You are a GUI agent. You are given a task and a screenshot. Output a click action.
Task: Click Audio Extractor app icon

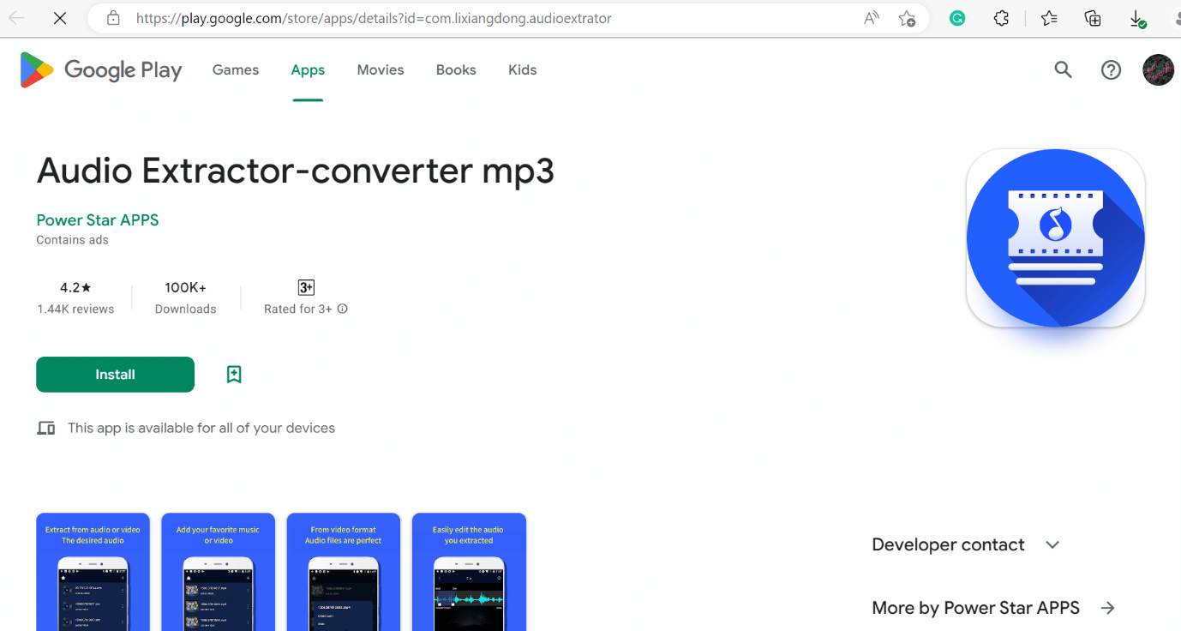[x=1056, y=238]
